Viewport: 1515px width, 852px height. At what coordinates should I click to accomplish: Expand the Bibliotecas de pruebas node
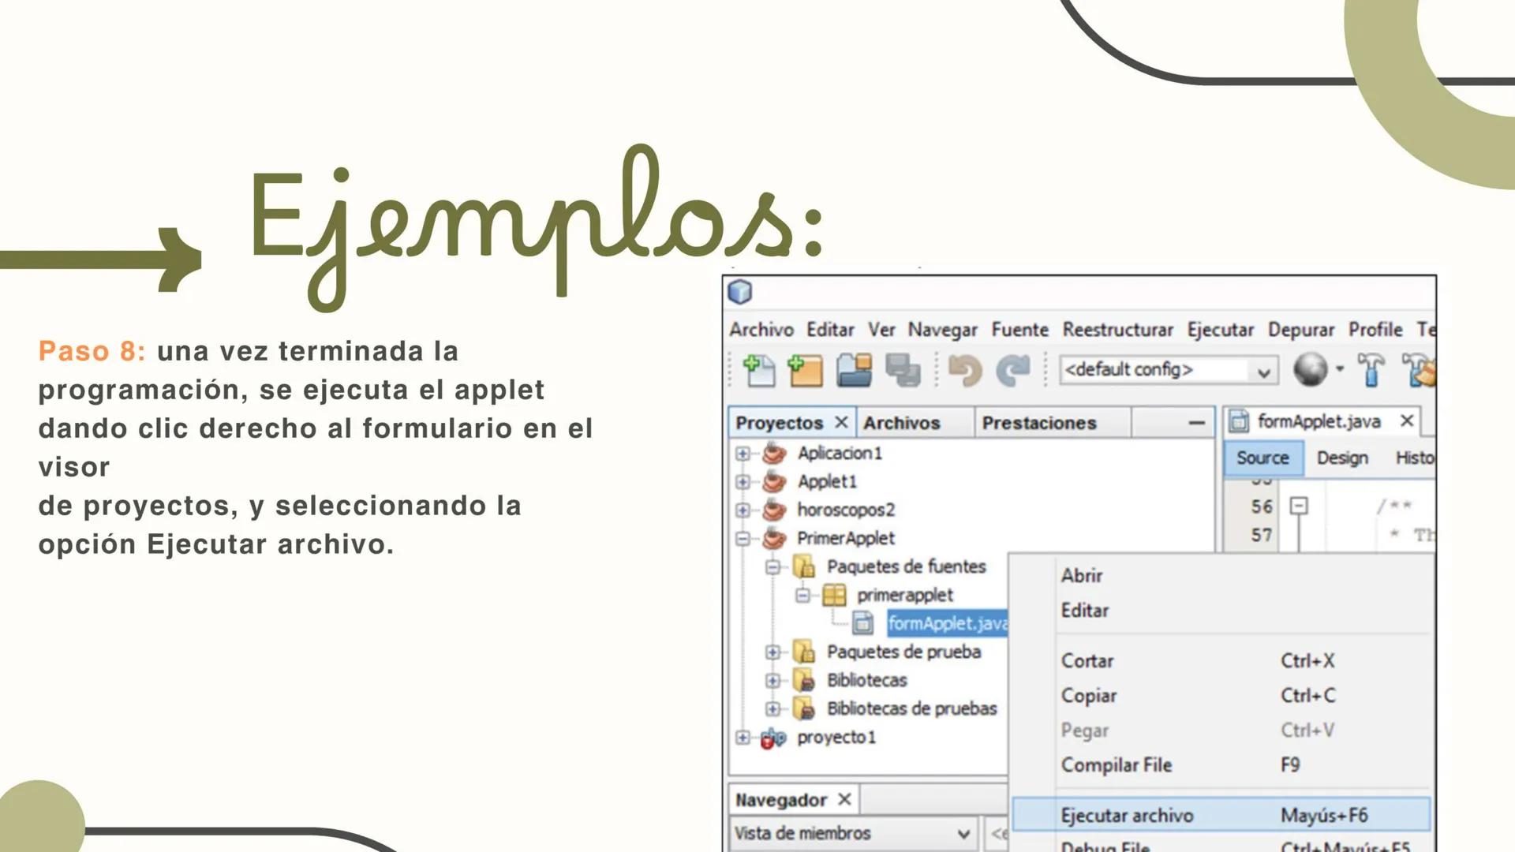(774, 708)
